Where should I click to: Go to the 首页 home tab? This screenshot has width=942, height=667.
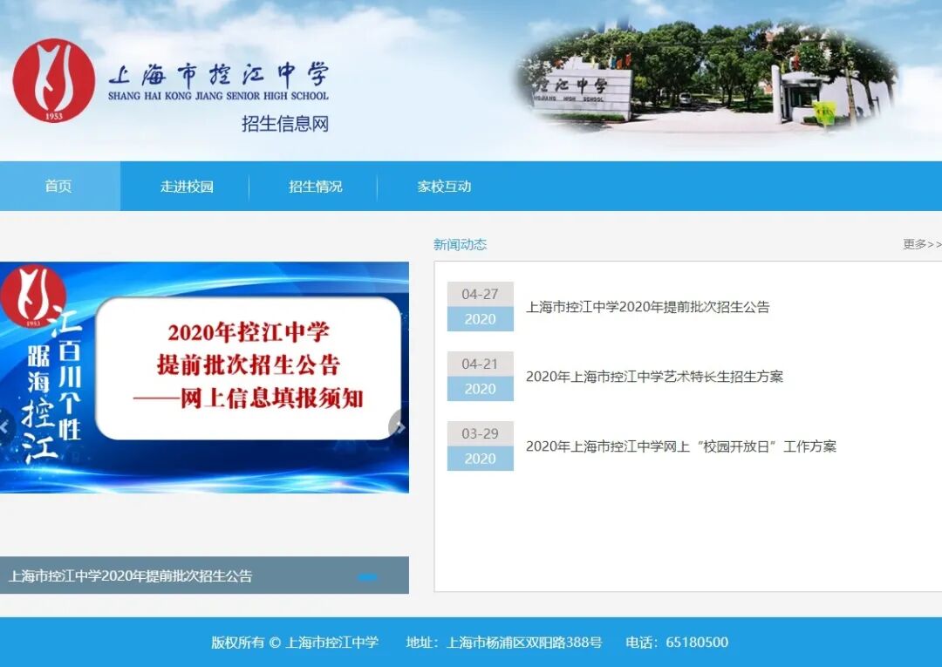pos(58,186)
